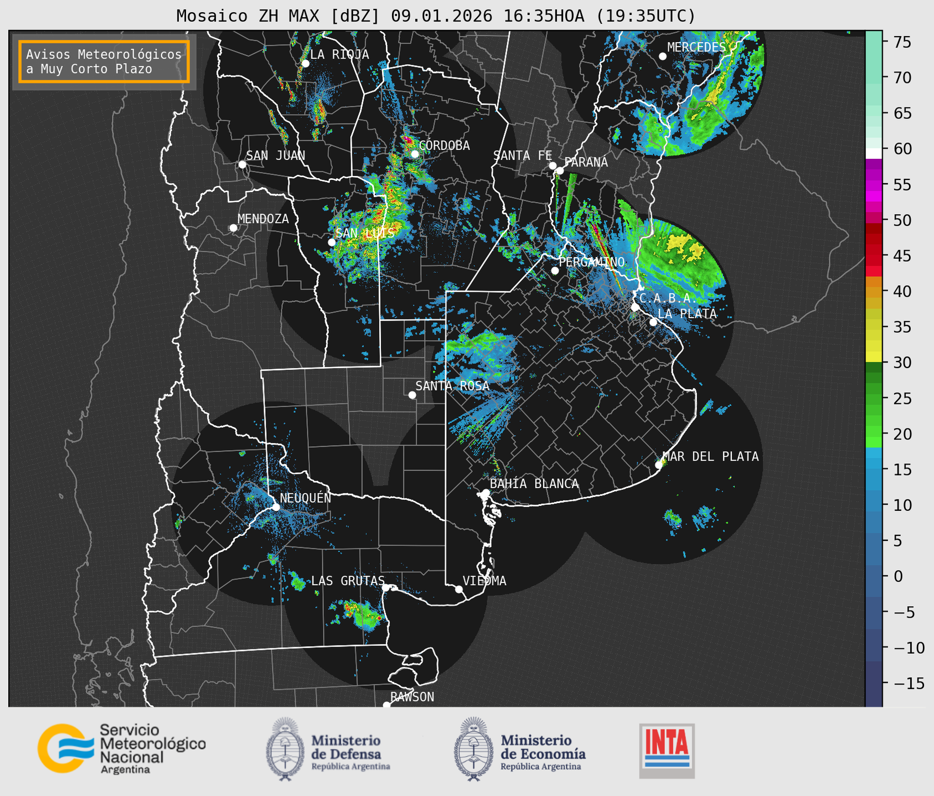Select the BAHÍA BLANCA city marker
This screenshot has height=796, width=934.
coord(486,493)
